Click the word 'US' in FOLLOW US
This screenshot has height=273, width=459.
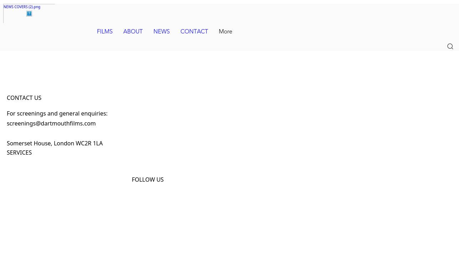pos(160,180)
